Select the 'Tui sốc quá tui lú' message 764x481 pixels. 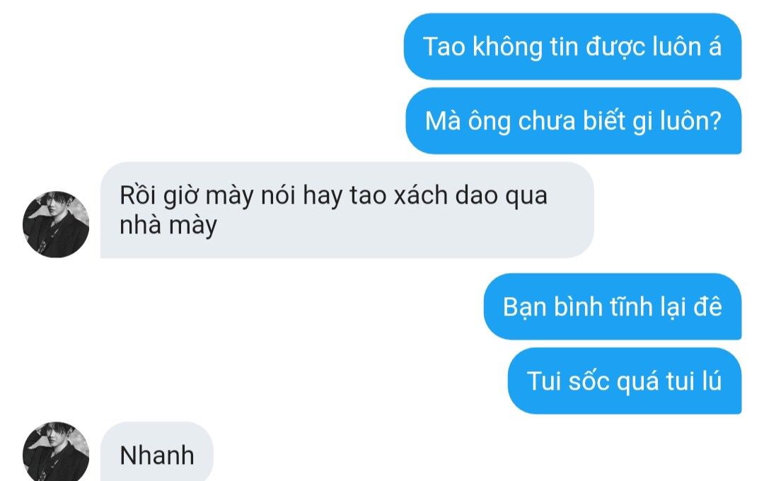point(625,381)
